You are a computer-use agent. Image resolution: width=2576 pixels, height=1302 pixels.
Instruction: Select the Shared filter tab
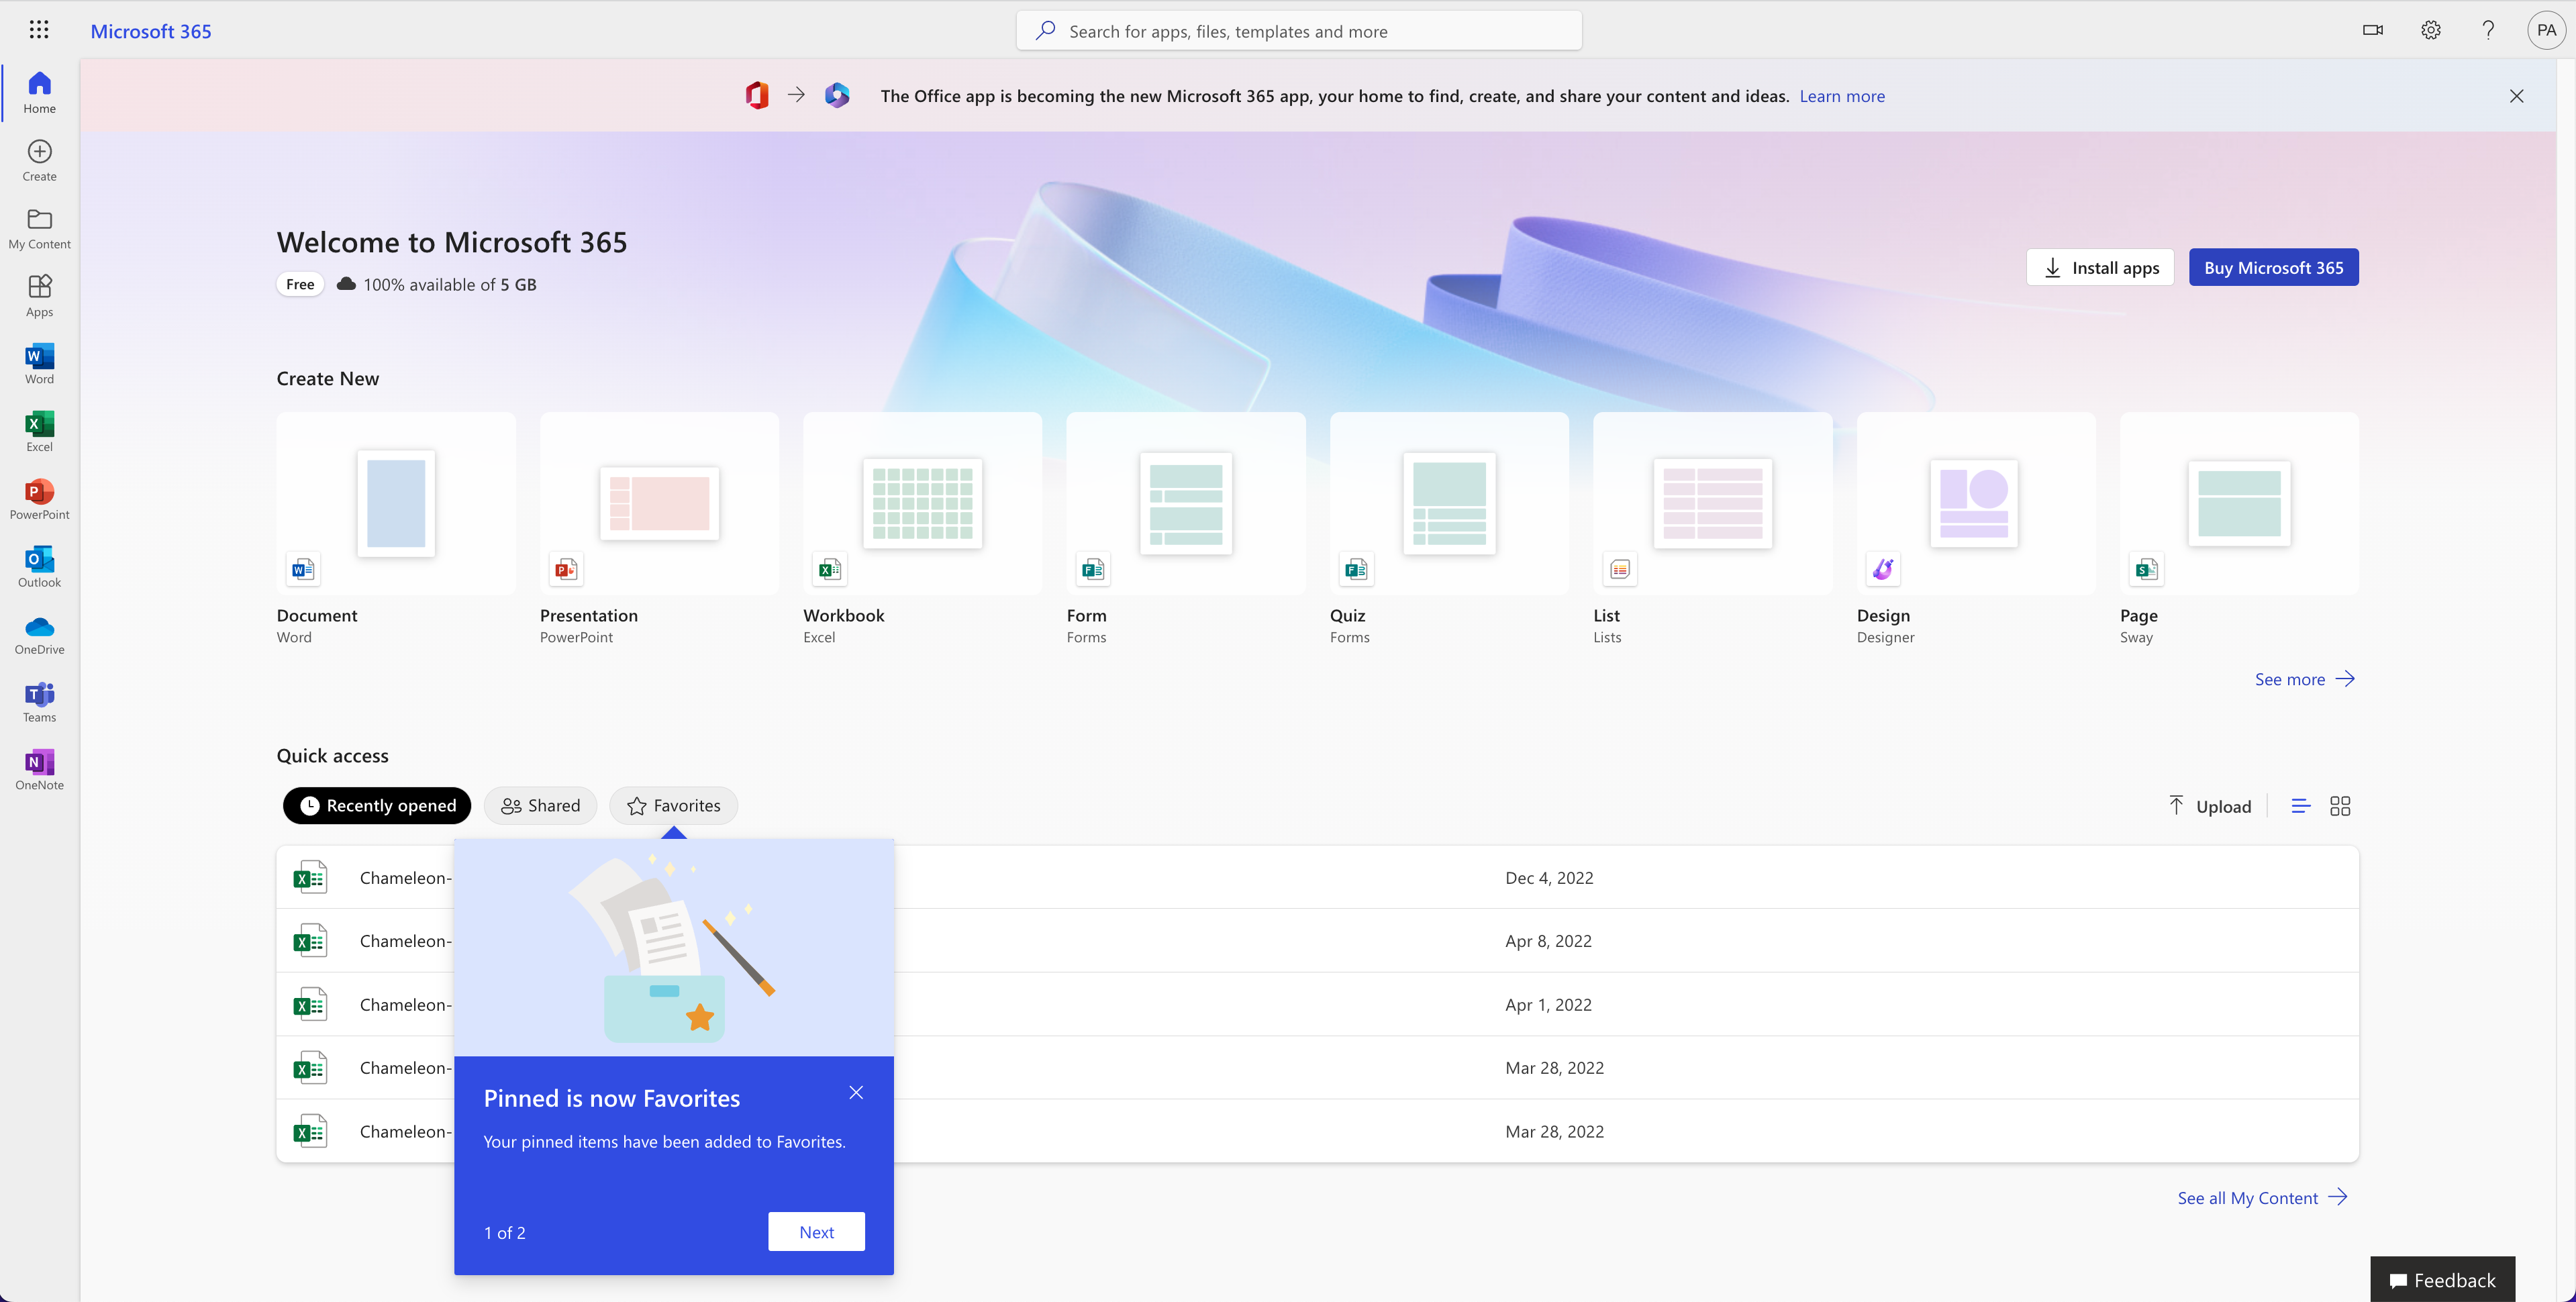click(540, 806)
